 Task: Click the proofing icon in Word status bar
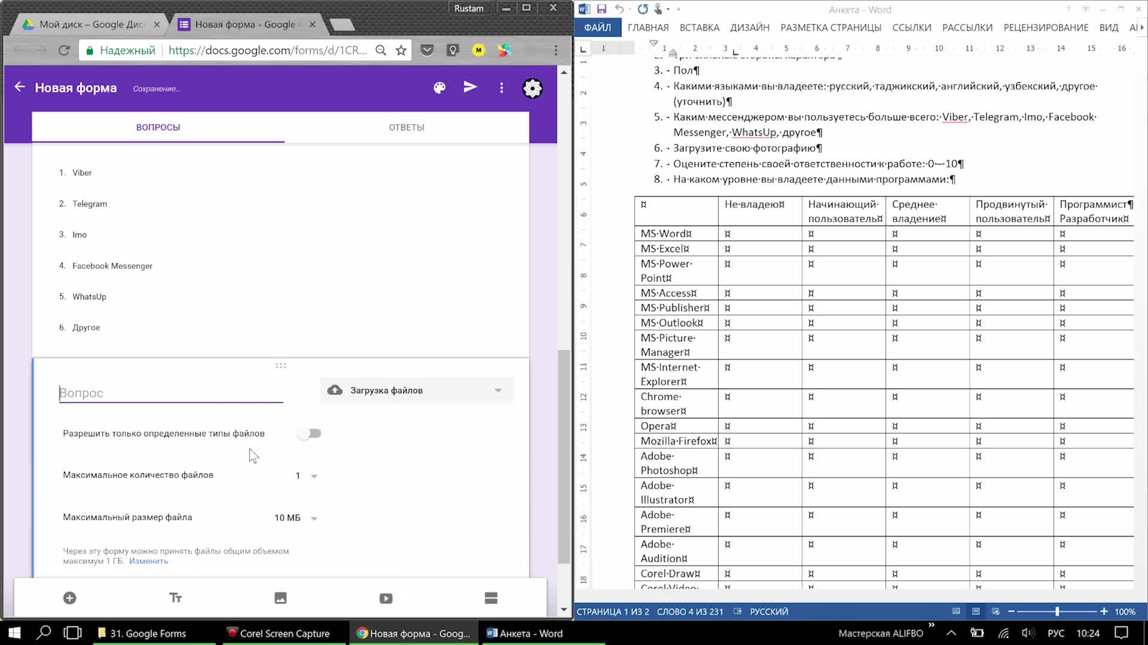(738, 611)
